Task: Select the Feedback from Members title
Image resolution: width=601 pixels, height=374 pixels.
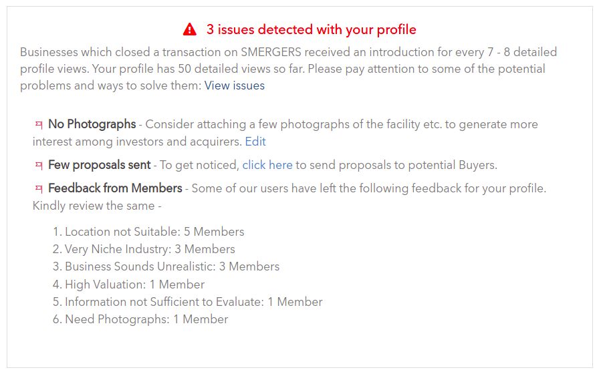Action: pyautogui.click(x=115, y=188)
